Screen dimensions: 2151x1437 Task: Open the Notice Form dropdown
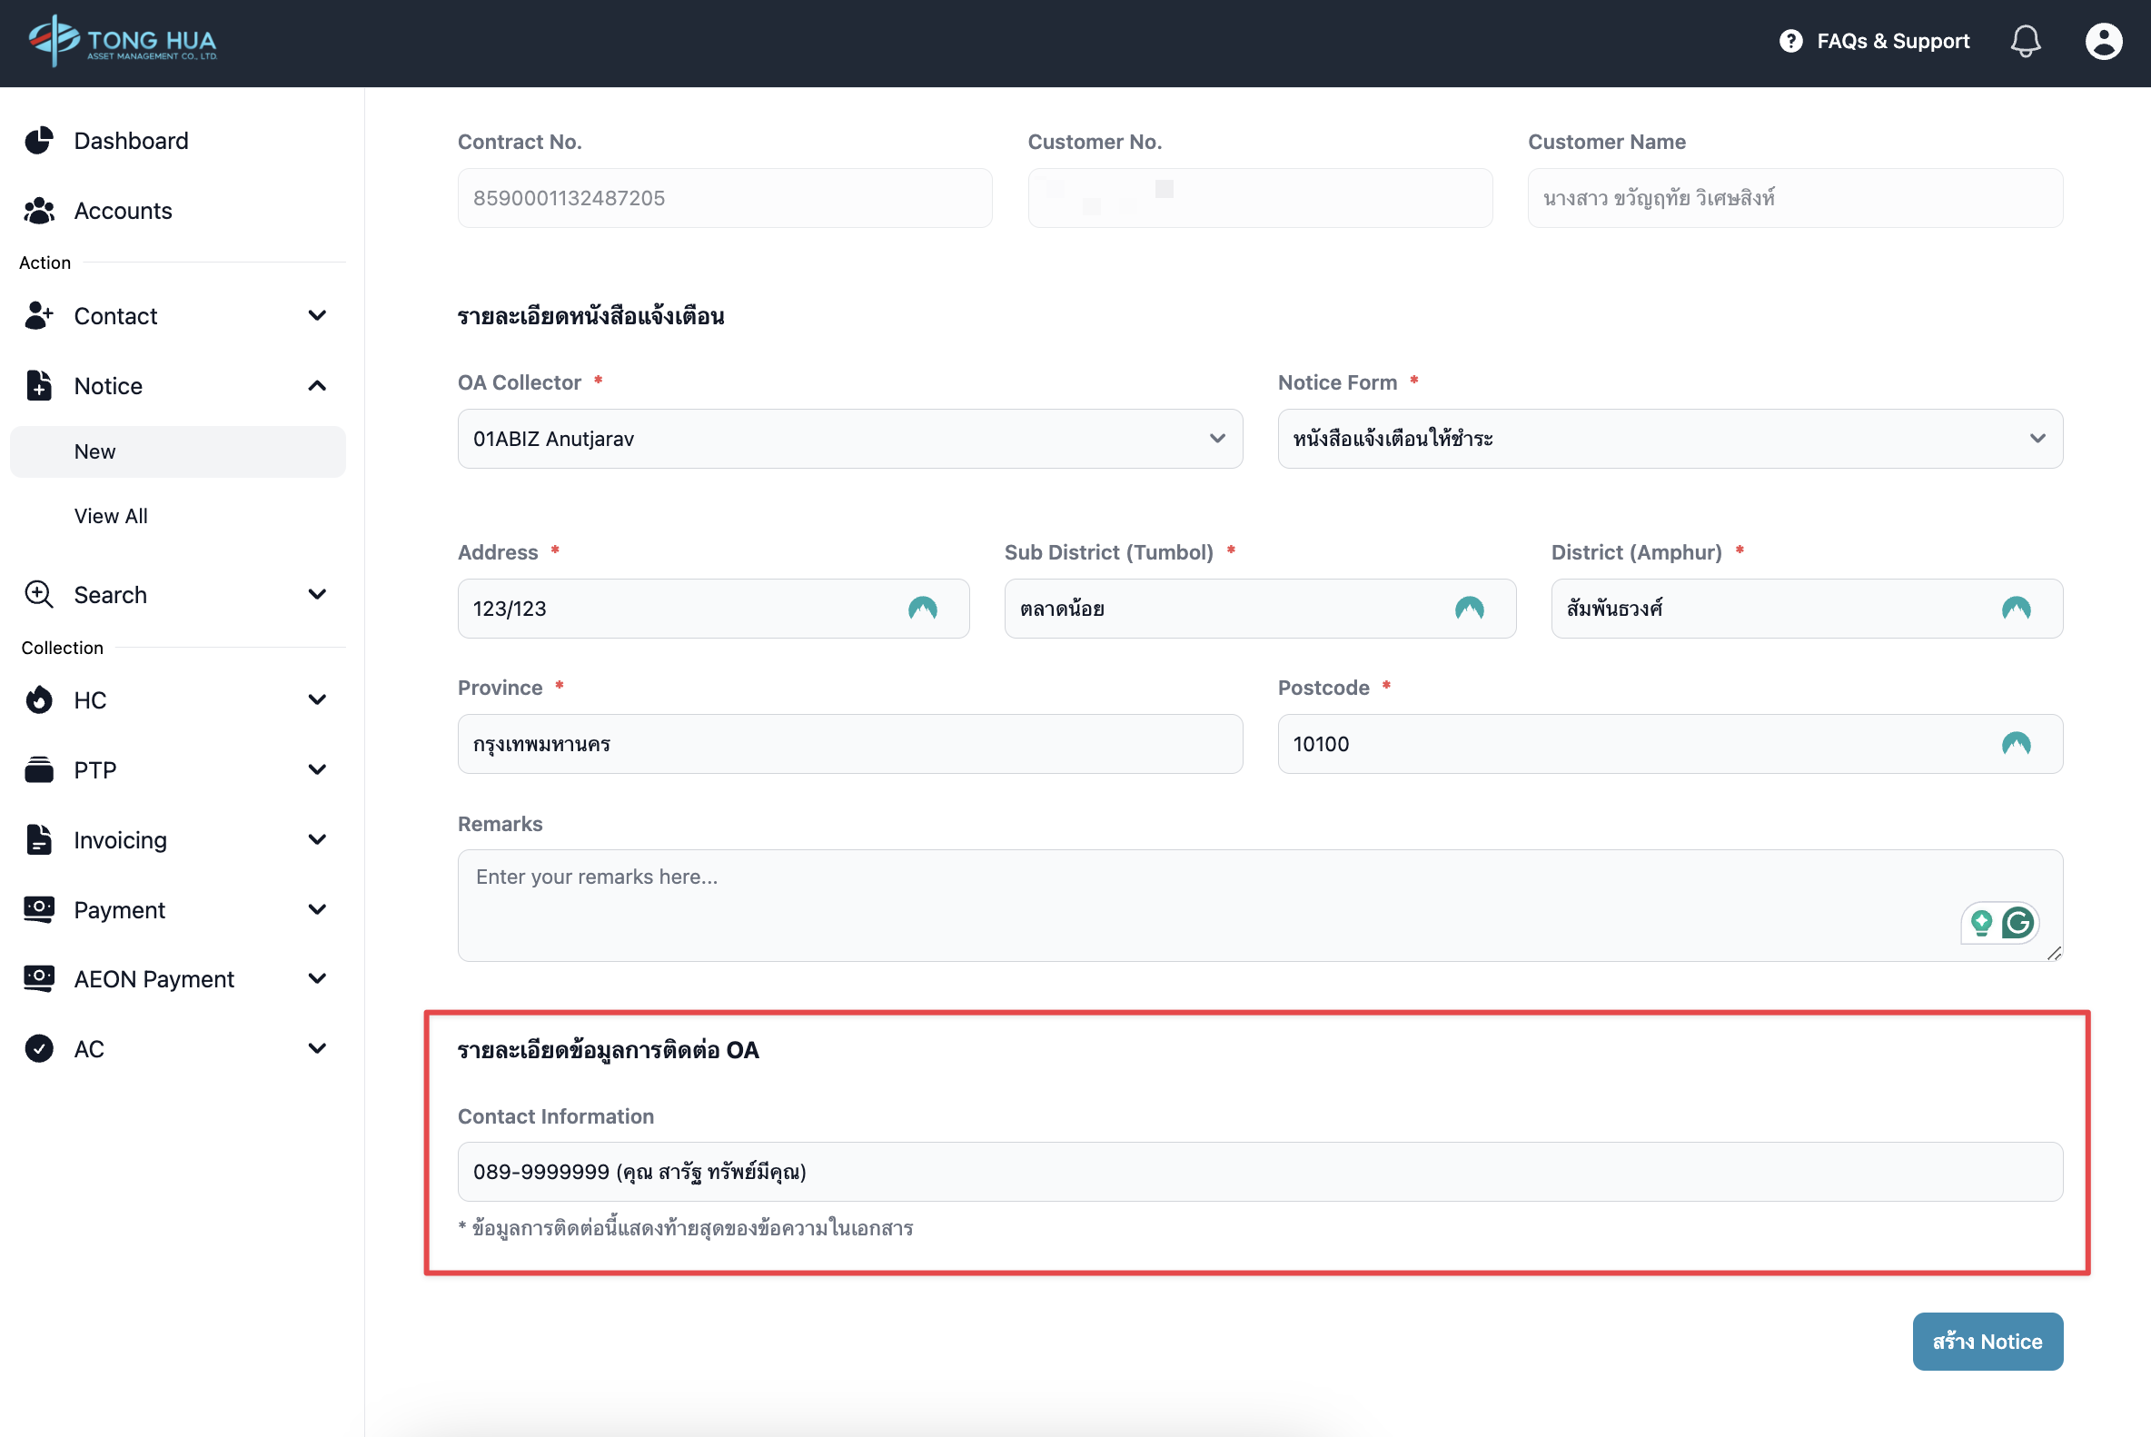tap(1669, 439)
